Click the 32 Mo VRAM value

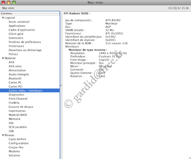(110, 30)
